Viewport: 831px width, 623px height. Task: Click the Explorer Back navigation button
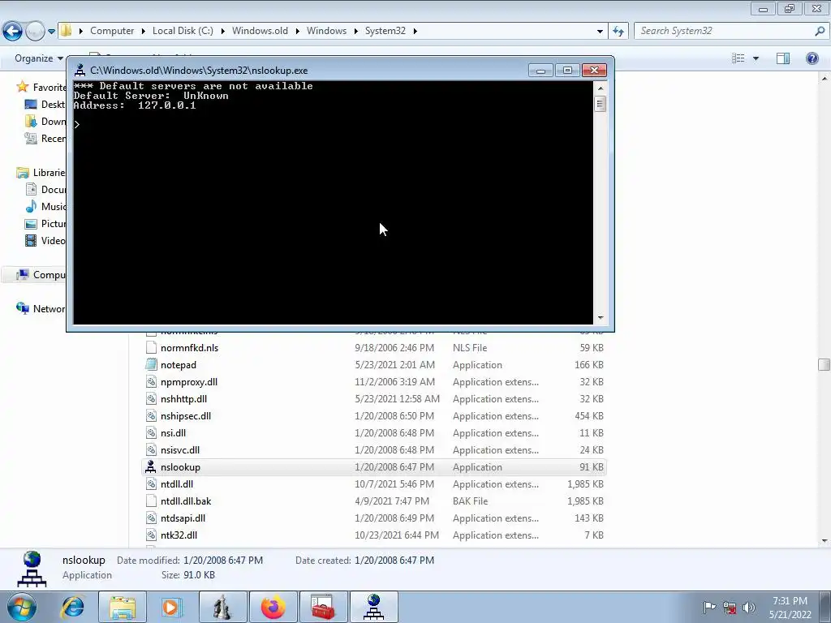[x=13, y=32]
